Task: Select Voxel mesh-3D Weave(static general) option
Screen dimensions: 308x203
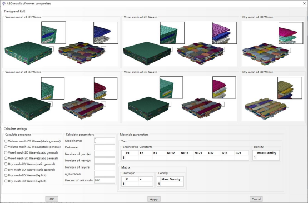Action: point(31,158)
